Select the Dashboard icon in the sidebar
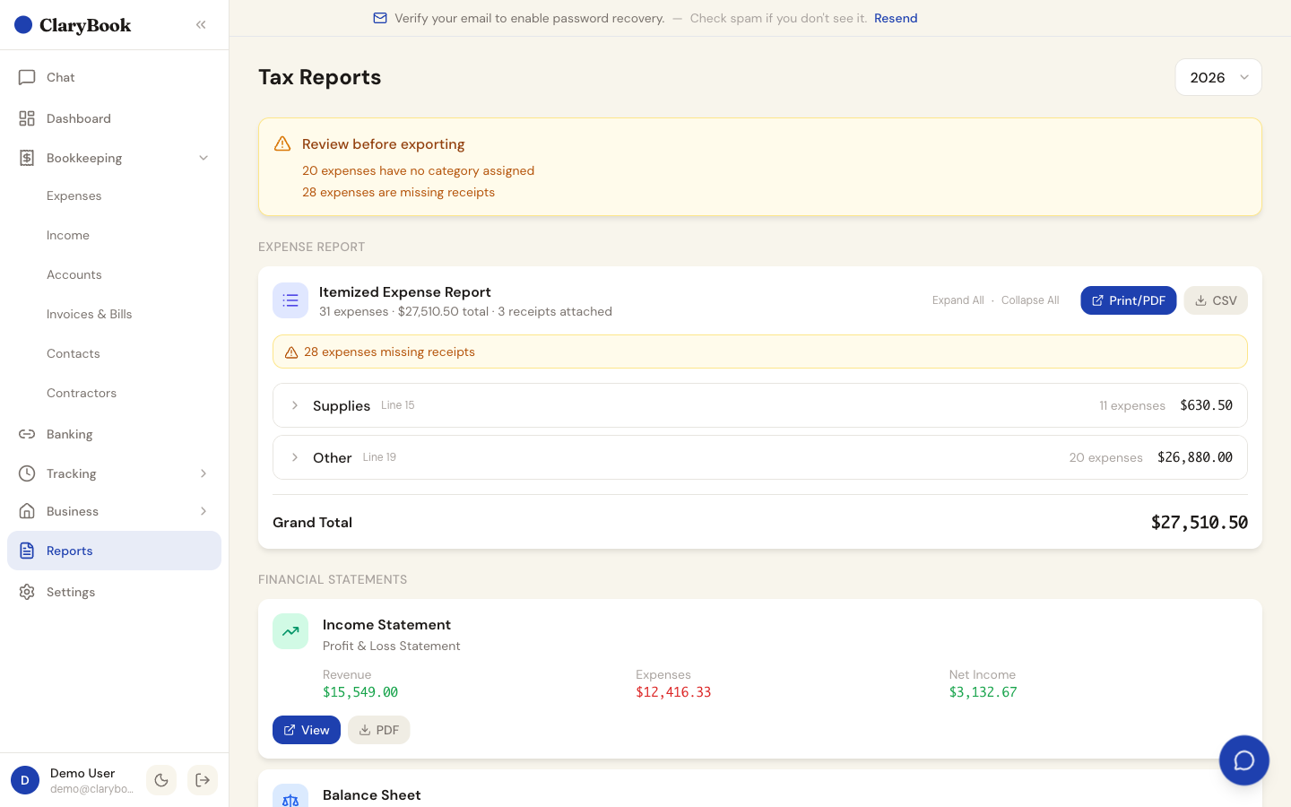1291x807 pixels. coord(27,118)
